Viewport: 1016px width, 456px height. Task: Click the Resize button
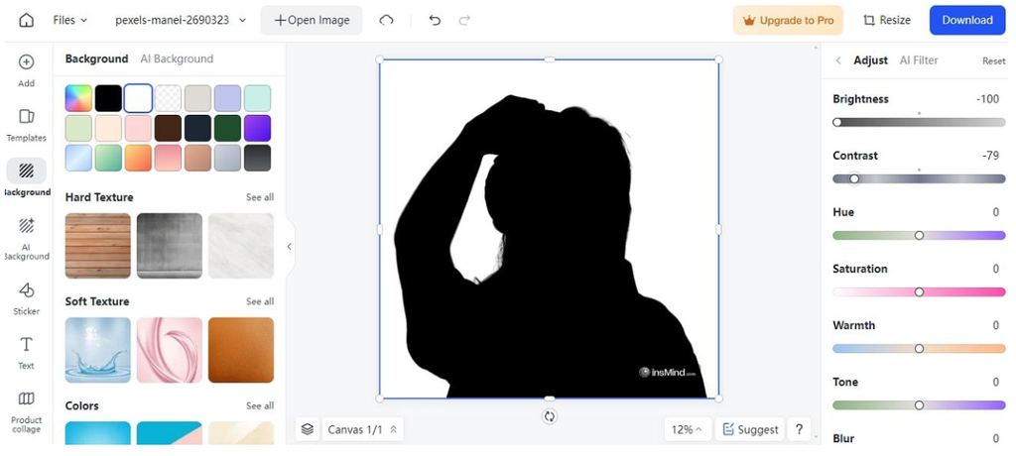pyautogui.click(x=887, y=20)
